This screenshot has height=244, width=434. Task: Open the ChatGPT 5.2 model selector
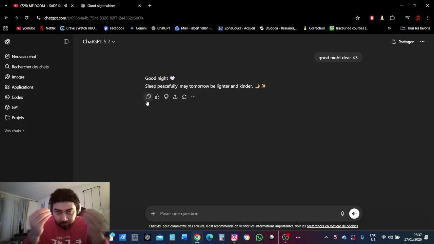point(99,41)
